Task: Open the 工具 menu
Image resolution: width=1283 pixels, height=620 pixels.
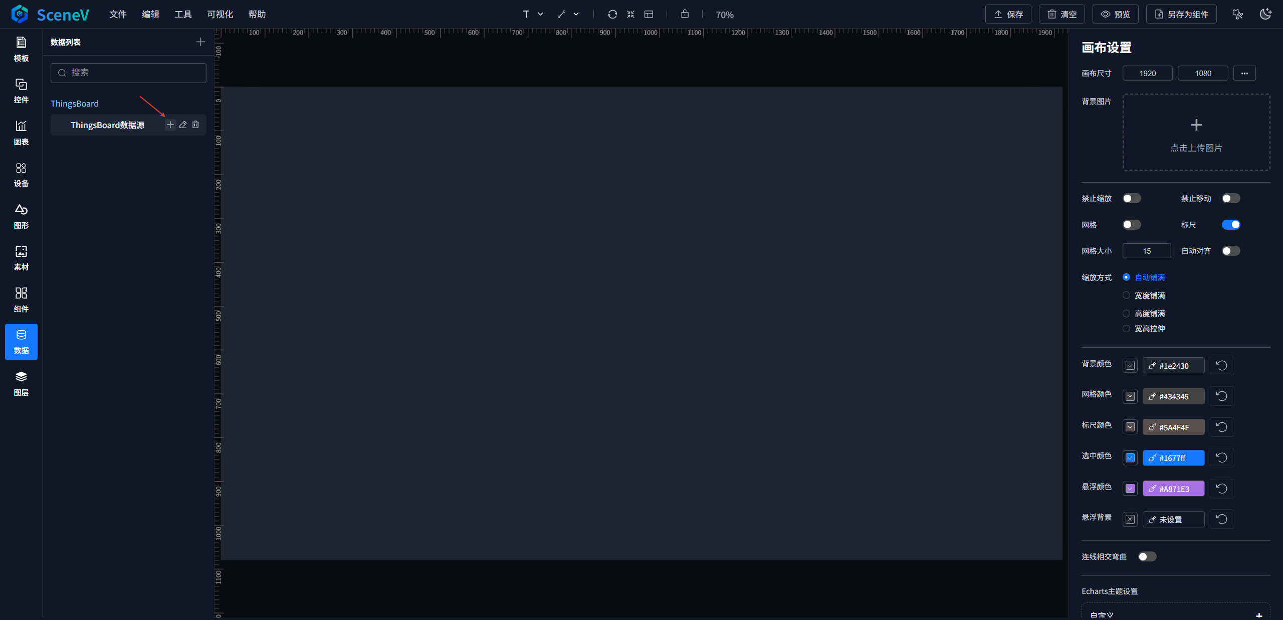Action: 183,14
